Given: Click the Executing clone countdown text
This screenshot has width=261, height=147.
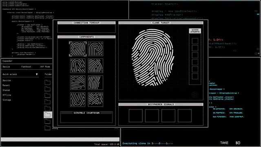Looking at the screenshot, I should 148,143.
